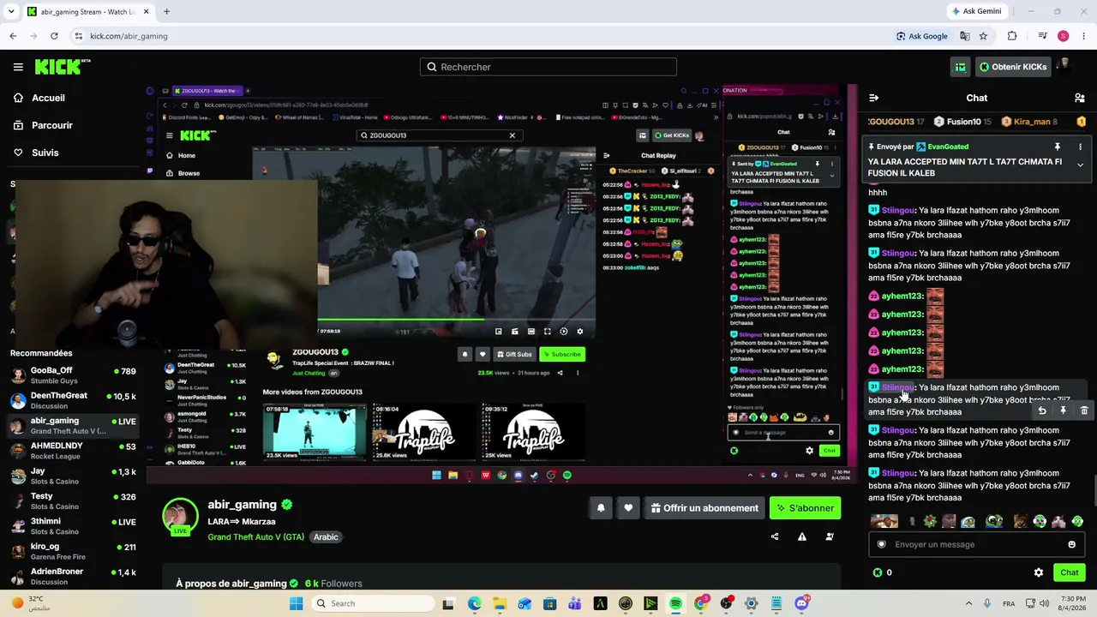Toggle follow heart for abir_gaming
Screen dimensions: 1097x617
pos(628,508)
